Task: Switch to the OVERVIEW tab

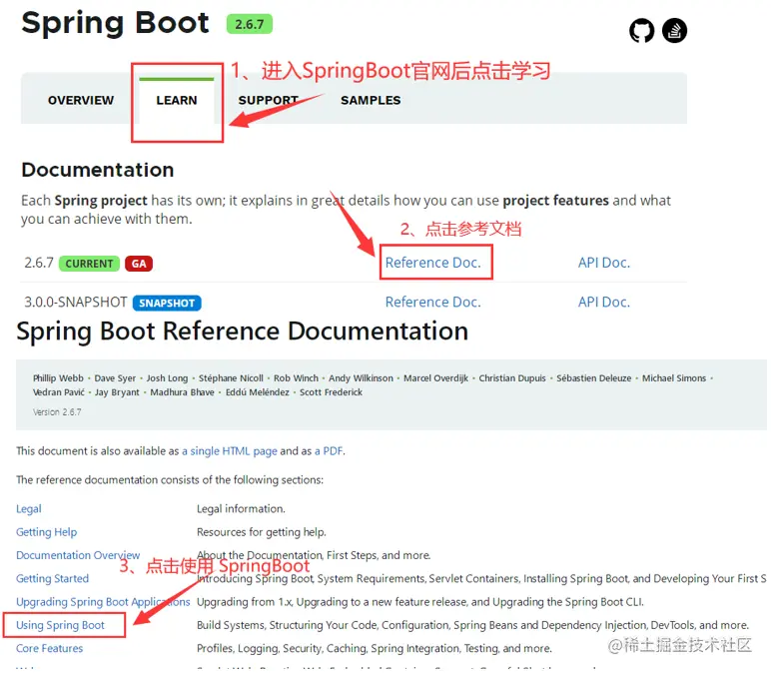Action: click(81, 100)
